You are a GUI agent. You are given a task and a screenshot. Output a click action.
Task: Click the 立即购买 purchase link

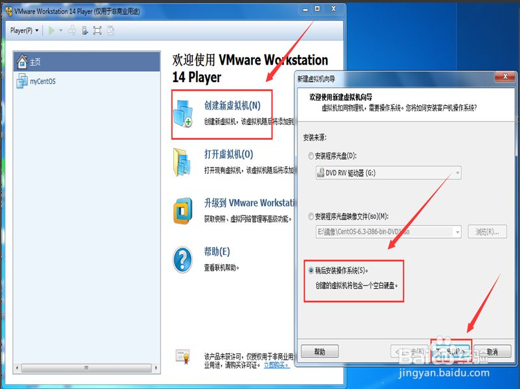277,365
